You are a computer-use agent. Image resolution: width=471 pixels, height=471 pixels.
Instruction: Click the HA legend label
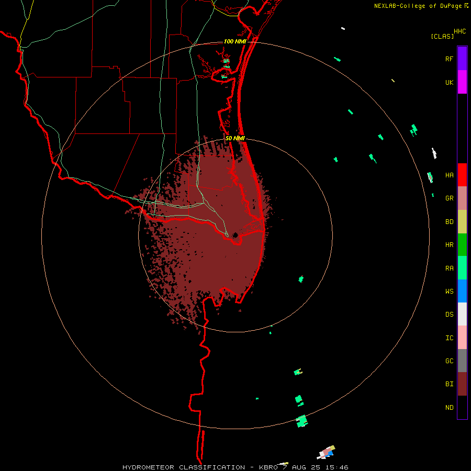pos(450,175)
